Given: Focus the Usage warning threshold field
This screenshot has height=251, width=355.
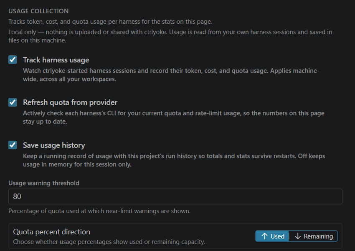Looking at the screenshot, I should [175, 196].
